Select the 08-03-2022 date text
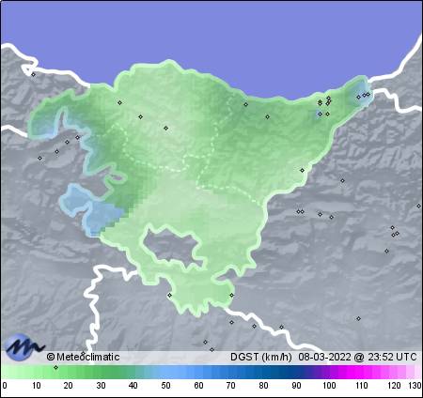This screenshot has width=423, height=398. tap(324, 357)
